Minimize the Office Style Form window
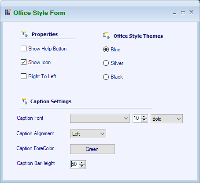Viewport: 200px width, 183px height. tap(174, 13)
